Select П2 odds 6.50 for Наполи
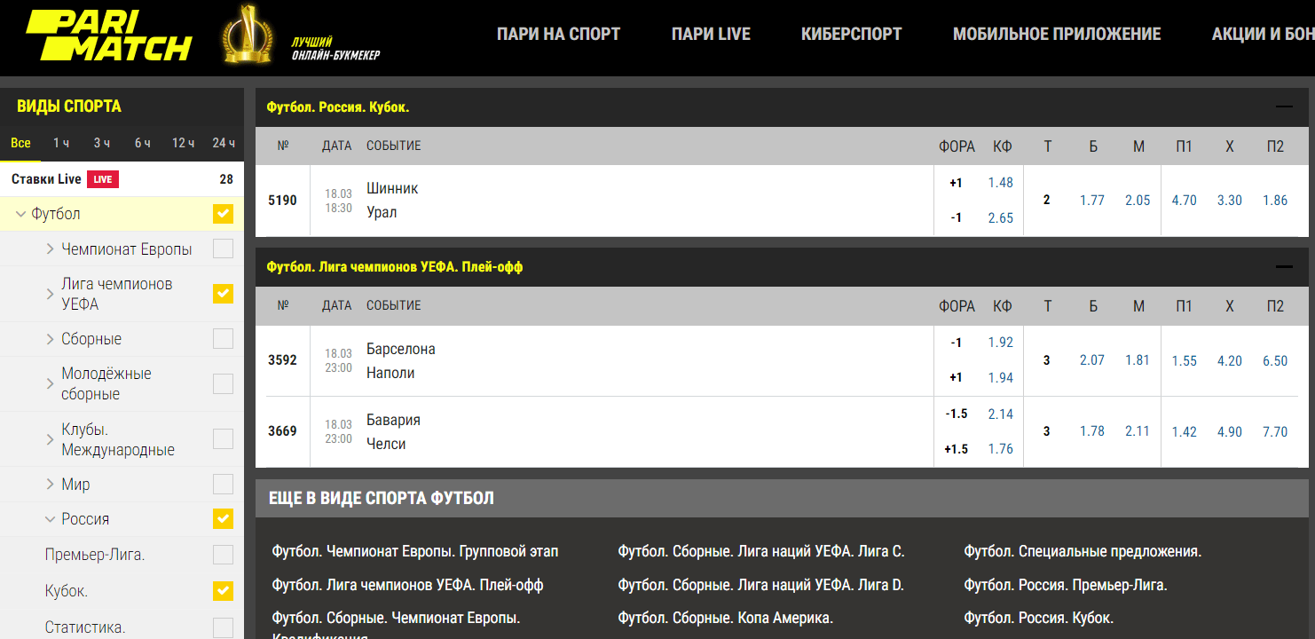 [x=1275, y=360]
